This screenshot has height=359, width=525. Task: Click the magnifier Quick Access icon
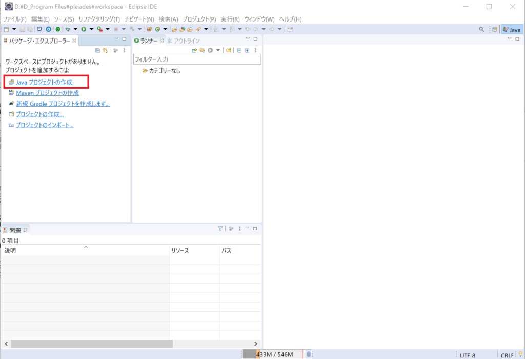[481, 29]
